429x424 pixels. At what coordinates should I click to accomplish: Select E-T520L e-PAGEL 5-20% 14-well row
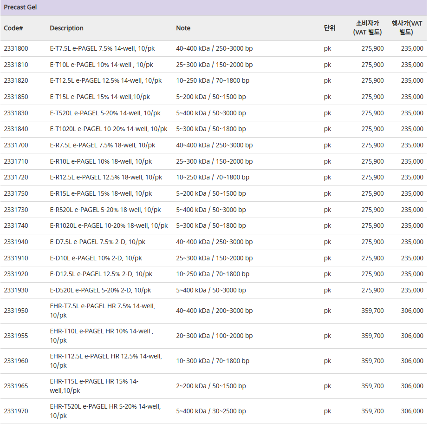pos(214,113)
